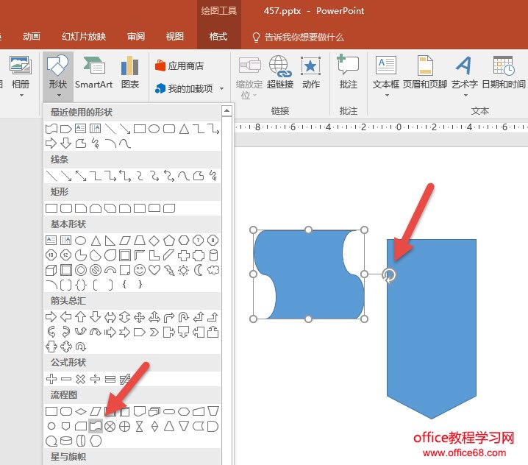Viewport: 528px width, 465px height.
Task: Click the shape rotation handle
Action: [390, 274]
